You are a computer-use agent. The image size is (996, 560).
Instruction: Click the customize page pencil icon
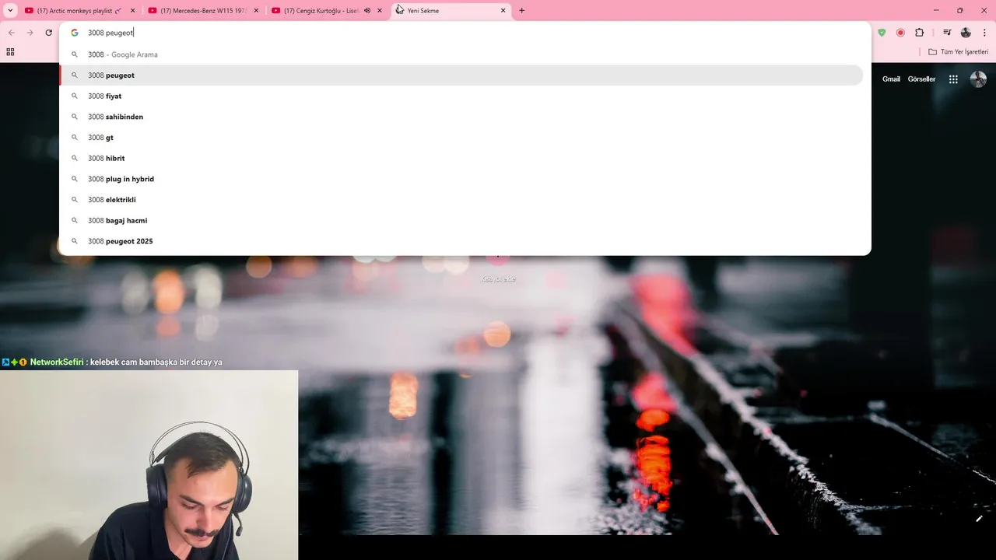[x=979, y=519]
